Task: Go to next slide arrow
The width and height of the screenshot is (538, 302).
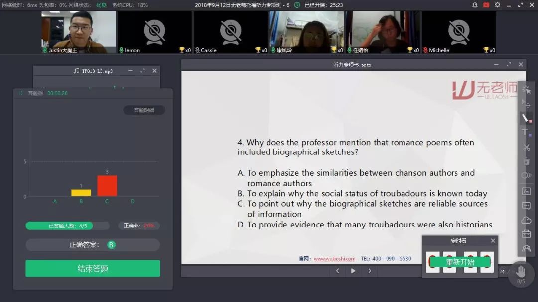Action: pos(370,271)
